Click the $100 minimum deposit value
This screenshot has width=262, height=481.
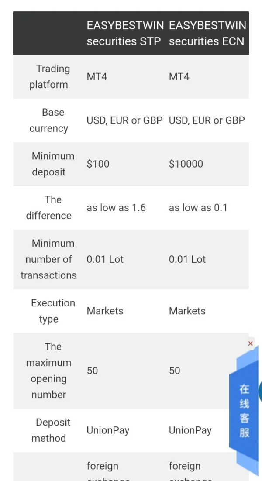coord(98,164)
